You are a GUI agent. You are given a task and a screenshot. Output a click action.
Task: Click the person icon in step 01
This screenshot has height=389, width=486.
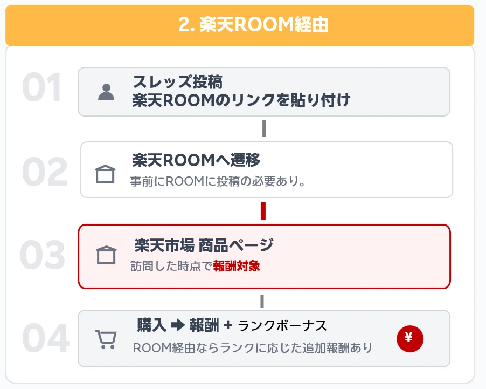[x=107, y=92]
